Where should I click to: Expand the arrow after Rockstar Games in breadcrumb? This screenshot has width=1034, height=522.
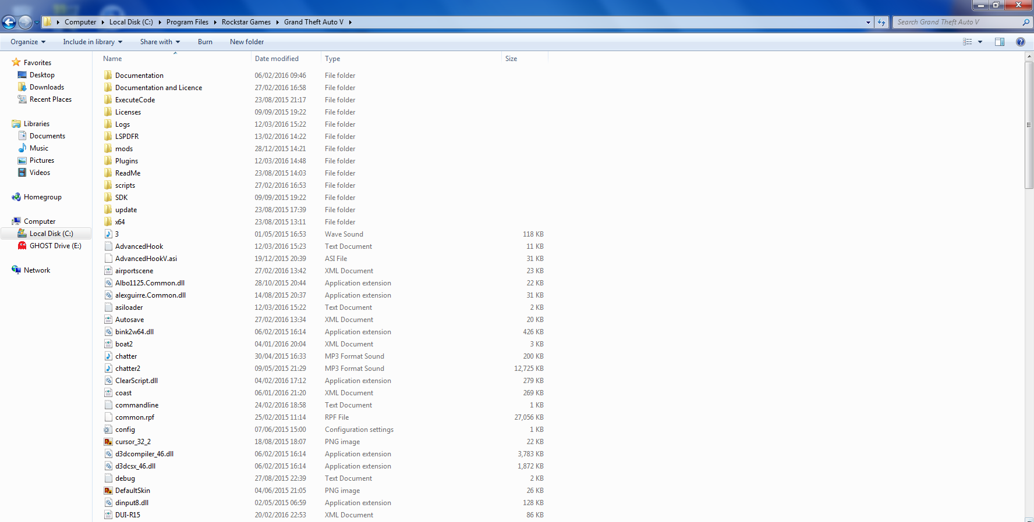click(x=278, y=22)
